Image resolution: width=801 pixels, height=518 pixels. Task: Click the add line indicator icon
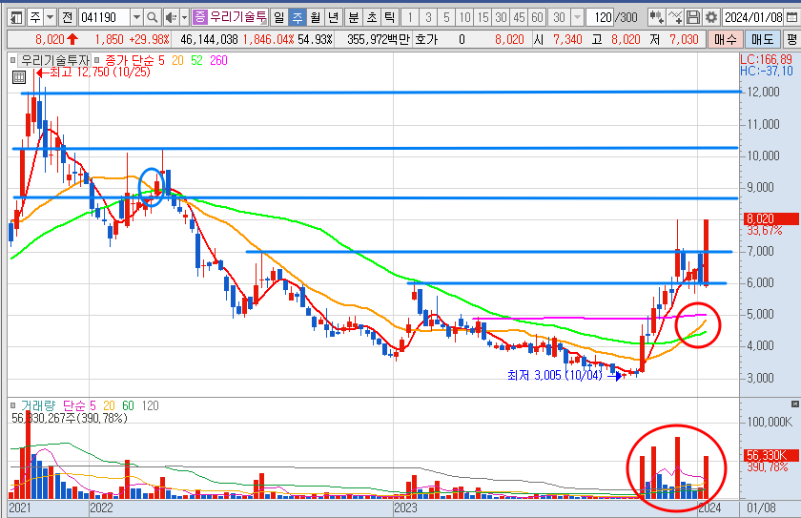tap(675, 18)
